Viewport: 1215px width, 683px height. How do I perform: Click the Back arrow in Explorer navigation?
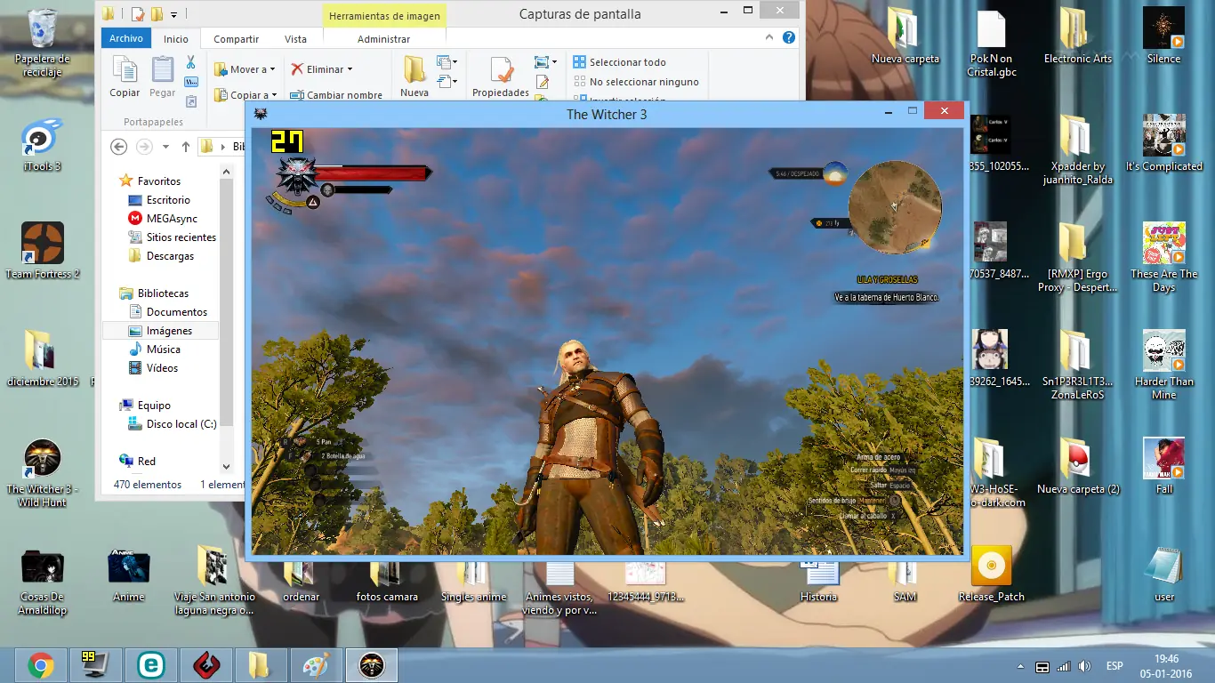pos(118,147)
